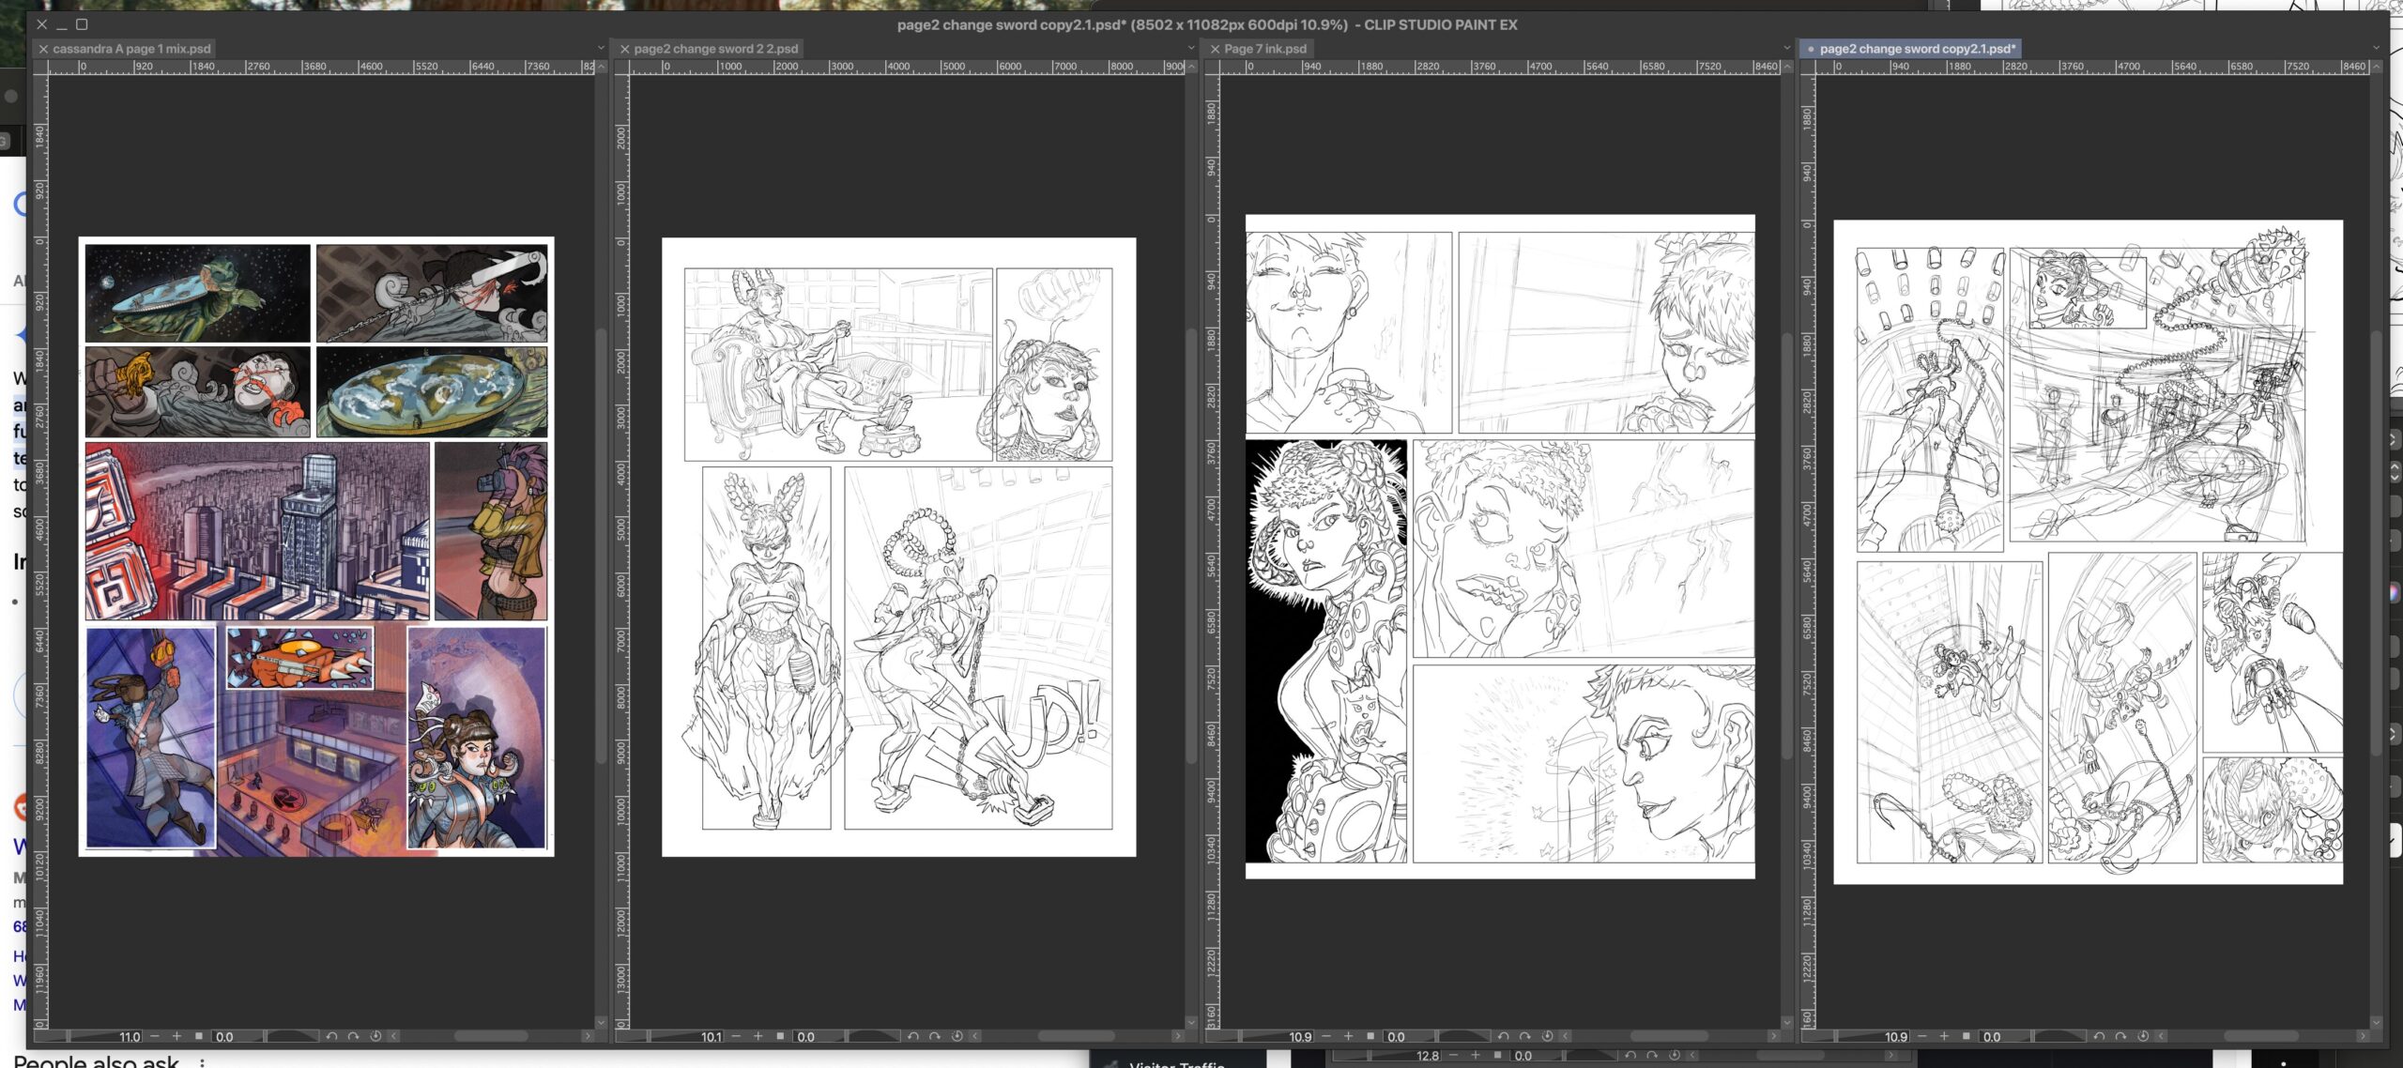Zoom in on page2 change sword 2 2 canvas
Screen dimensions: 2403x1068
(x=758, y=1036)
